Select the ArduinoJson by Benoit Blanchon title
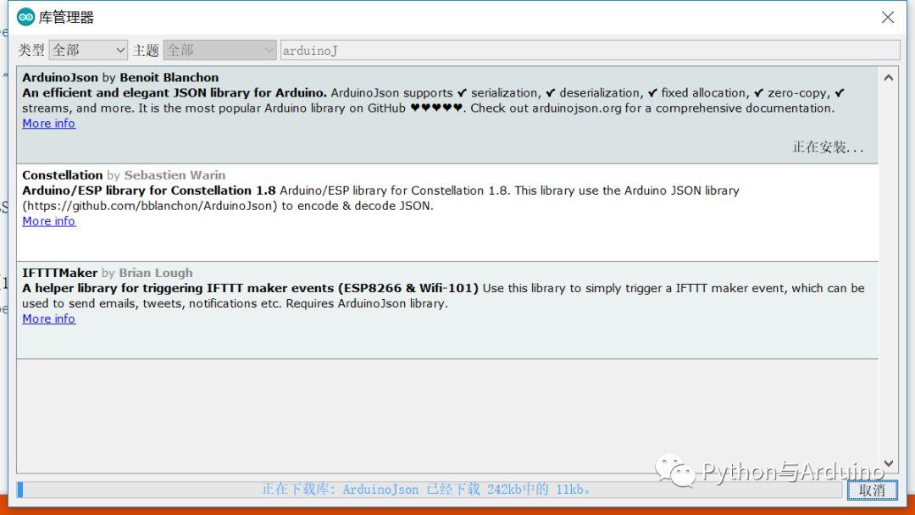The image size is (915, 515). [120, 78]
